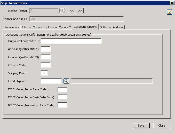Click the BIG07 Transaction Type Code field
Image resolution: width=175 pixels, height=134 pixels.
coord(62,105)
